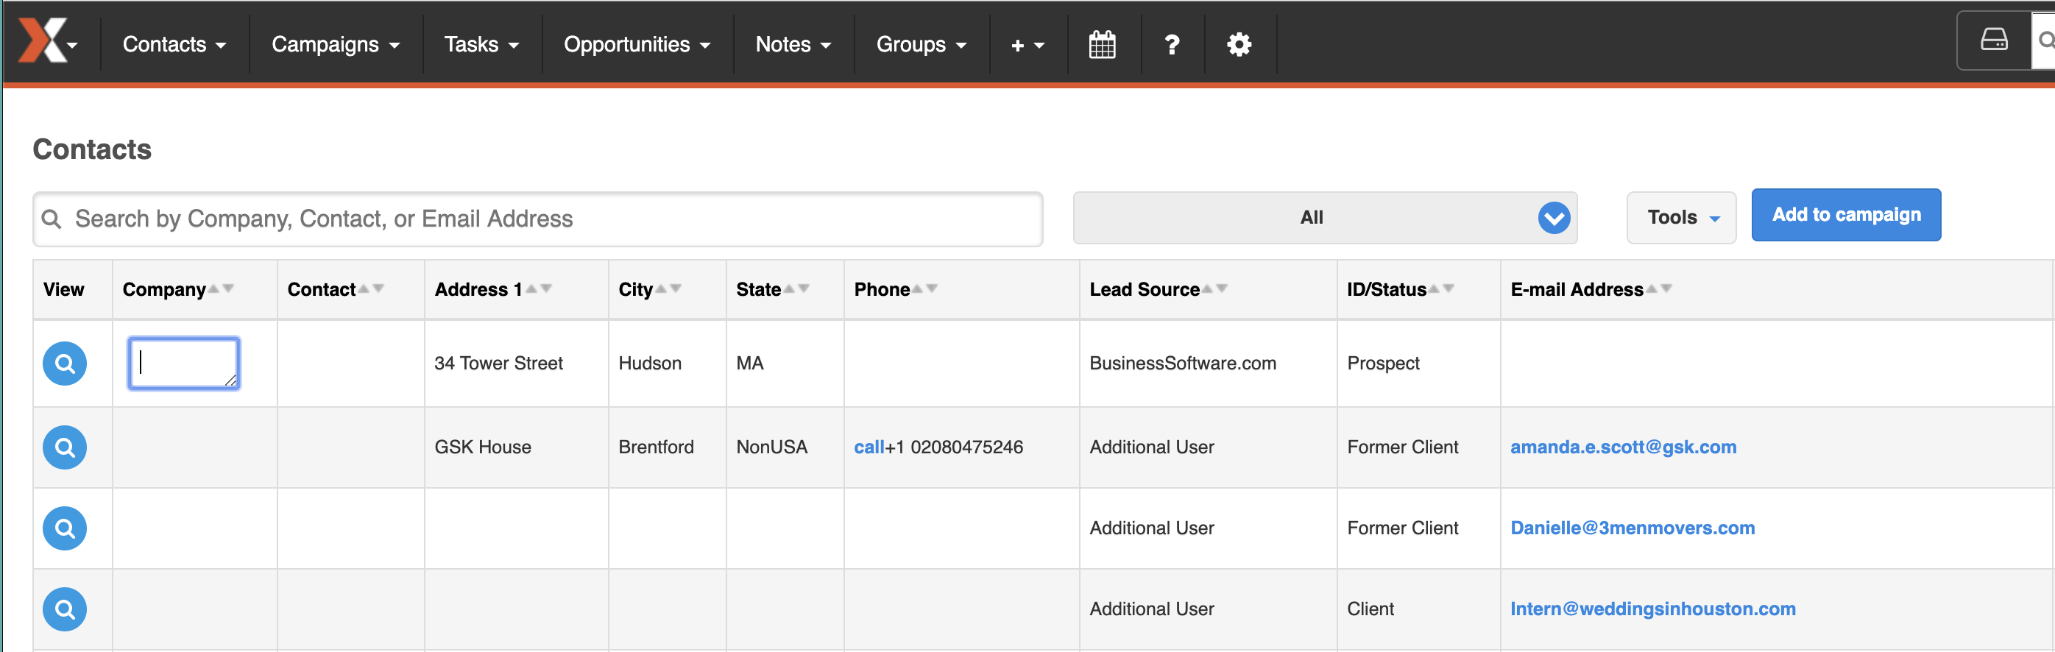
Task: Sort by ID/Status column arrows
Action: (1440, 289)
